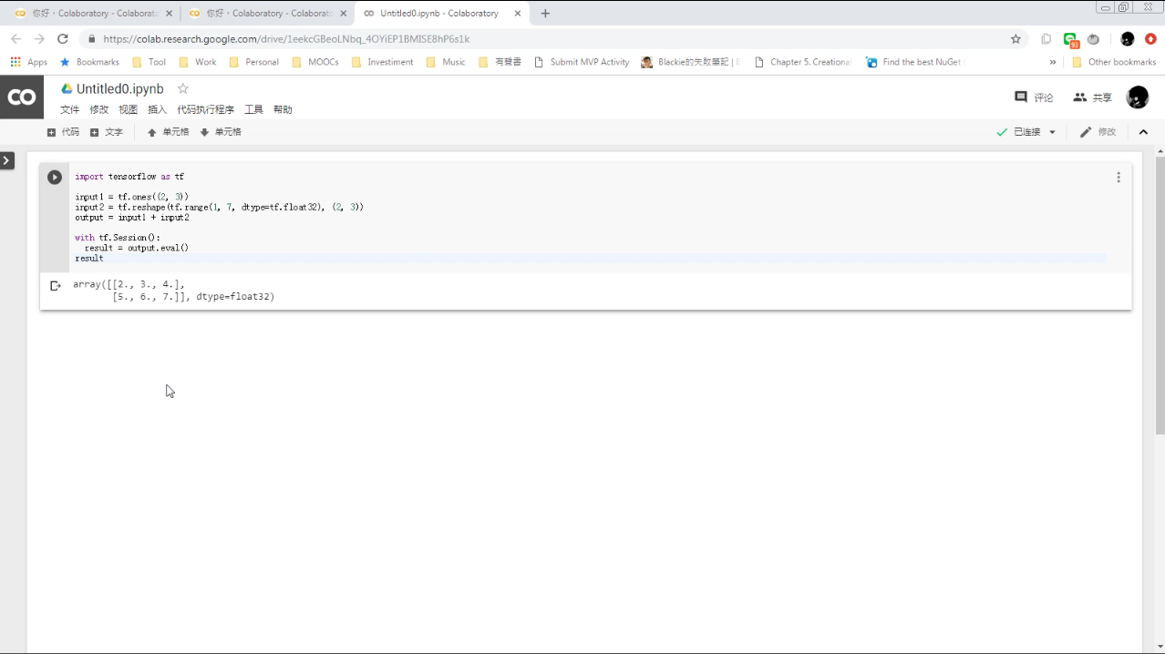Image resolution: width=1165 pixels, height=654 pixels.
Task: Open Submit MVP Activity bookmark
Action: (582, 62)
